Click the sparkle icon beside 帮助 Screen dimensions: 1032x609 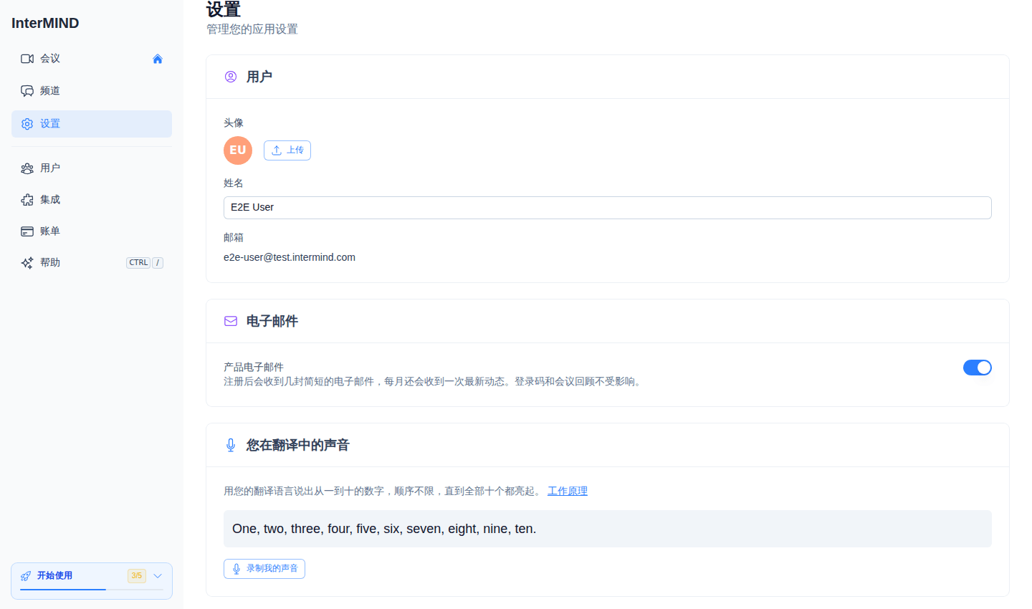tap(27, 263)
